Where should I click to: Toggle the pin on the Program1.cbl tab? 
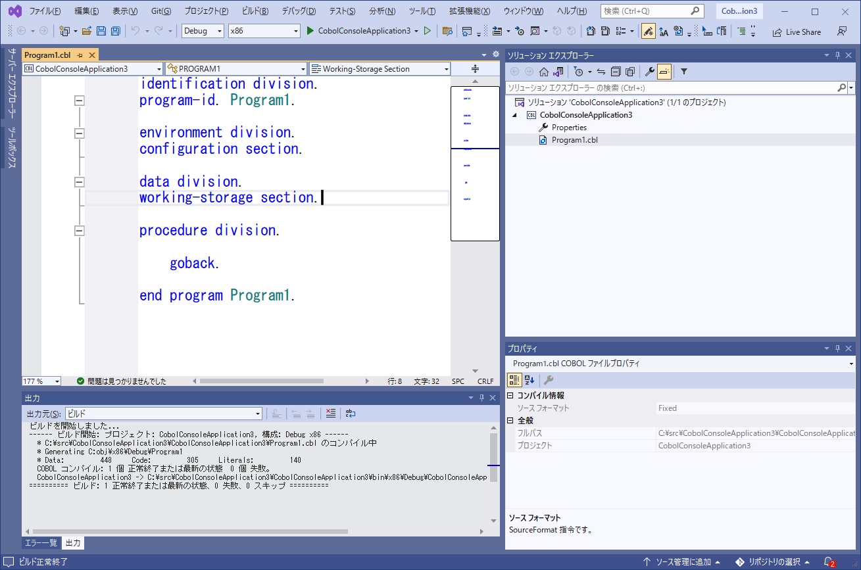coord(80,55)
